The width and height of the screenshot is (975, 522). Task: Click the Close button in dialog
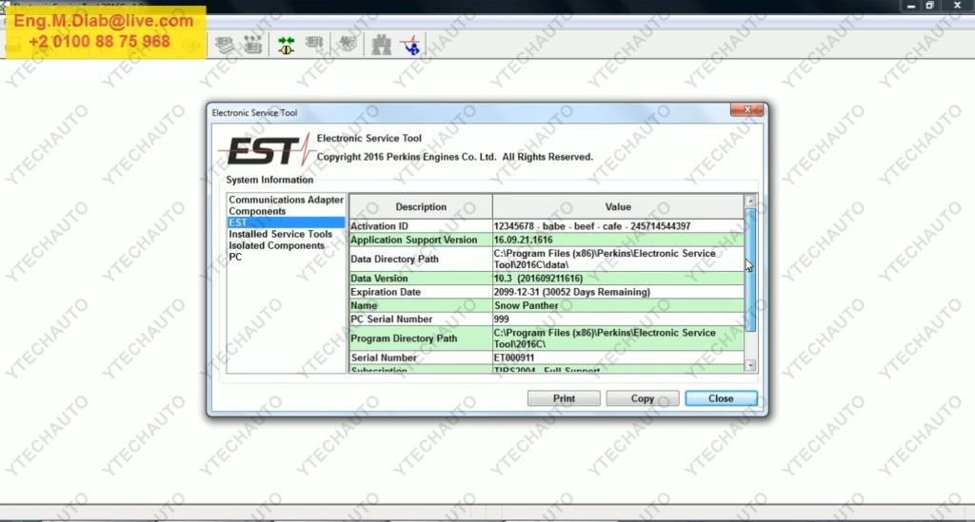(721, 398)
